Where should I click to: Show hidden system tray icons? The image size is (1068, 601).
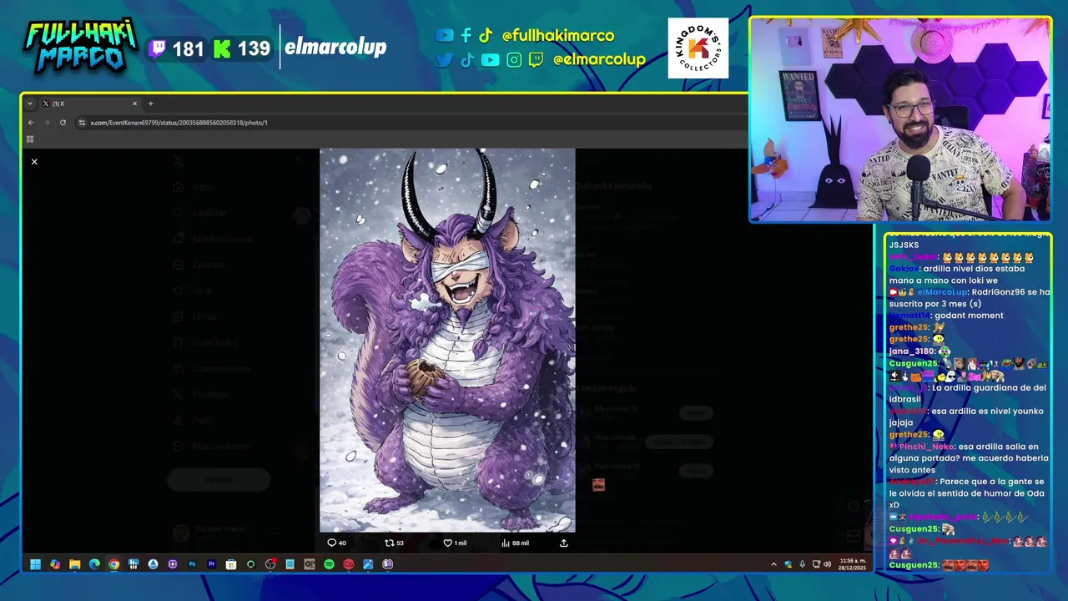[x=773, y=564]
